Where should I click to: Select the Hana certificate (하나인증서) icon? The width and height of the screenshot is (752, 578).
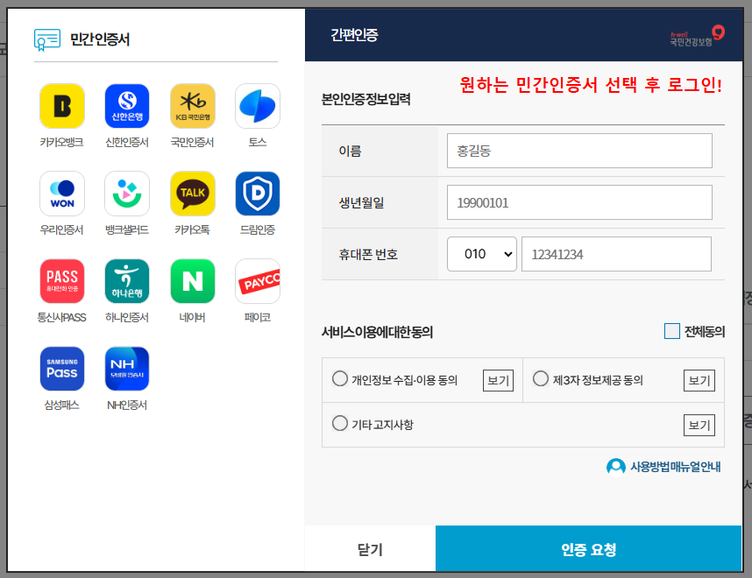[x=127, y=281]
